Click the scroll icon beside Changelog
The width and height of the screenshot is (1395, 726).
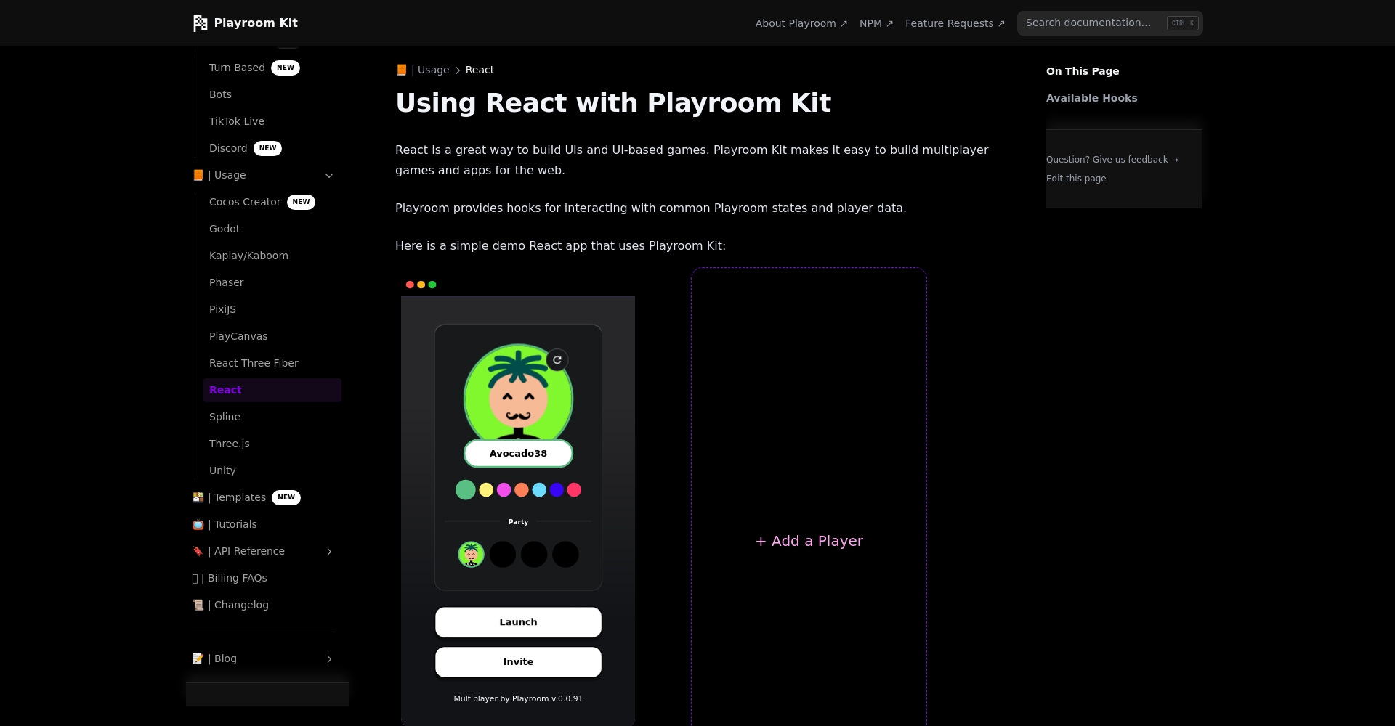pyautogui.click(x=198, y=605)
